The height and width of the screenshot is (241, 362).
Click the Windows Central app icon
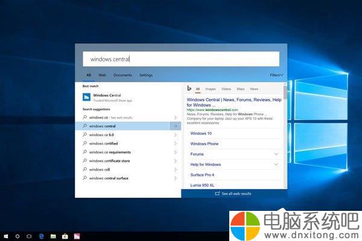(x=86, y=97)
